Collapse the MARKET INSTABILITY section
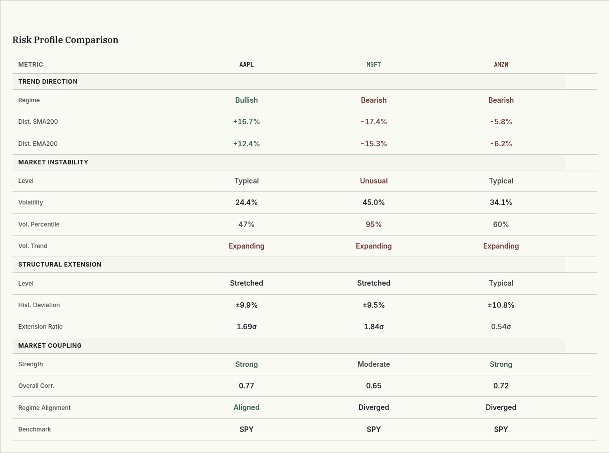 click(53, 162)
